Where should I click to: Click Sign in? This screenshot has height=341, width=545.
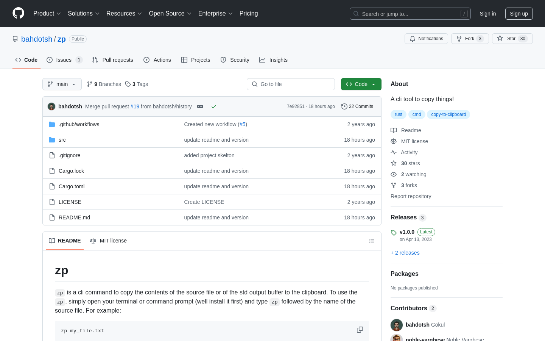487,14
